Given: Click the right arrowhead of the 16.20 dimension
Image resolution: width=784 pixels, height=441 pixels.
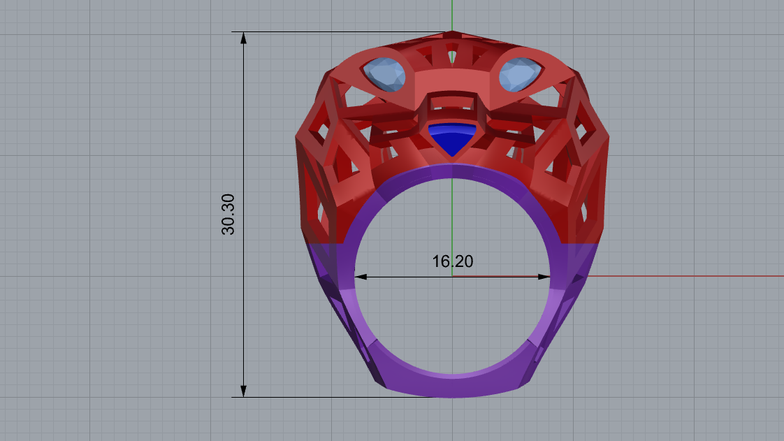Looking at the screenshot, I should click(x=544, y=277).
